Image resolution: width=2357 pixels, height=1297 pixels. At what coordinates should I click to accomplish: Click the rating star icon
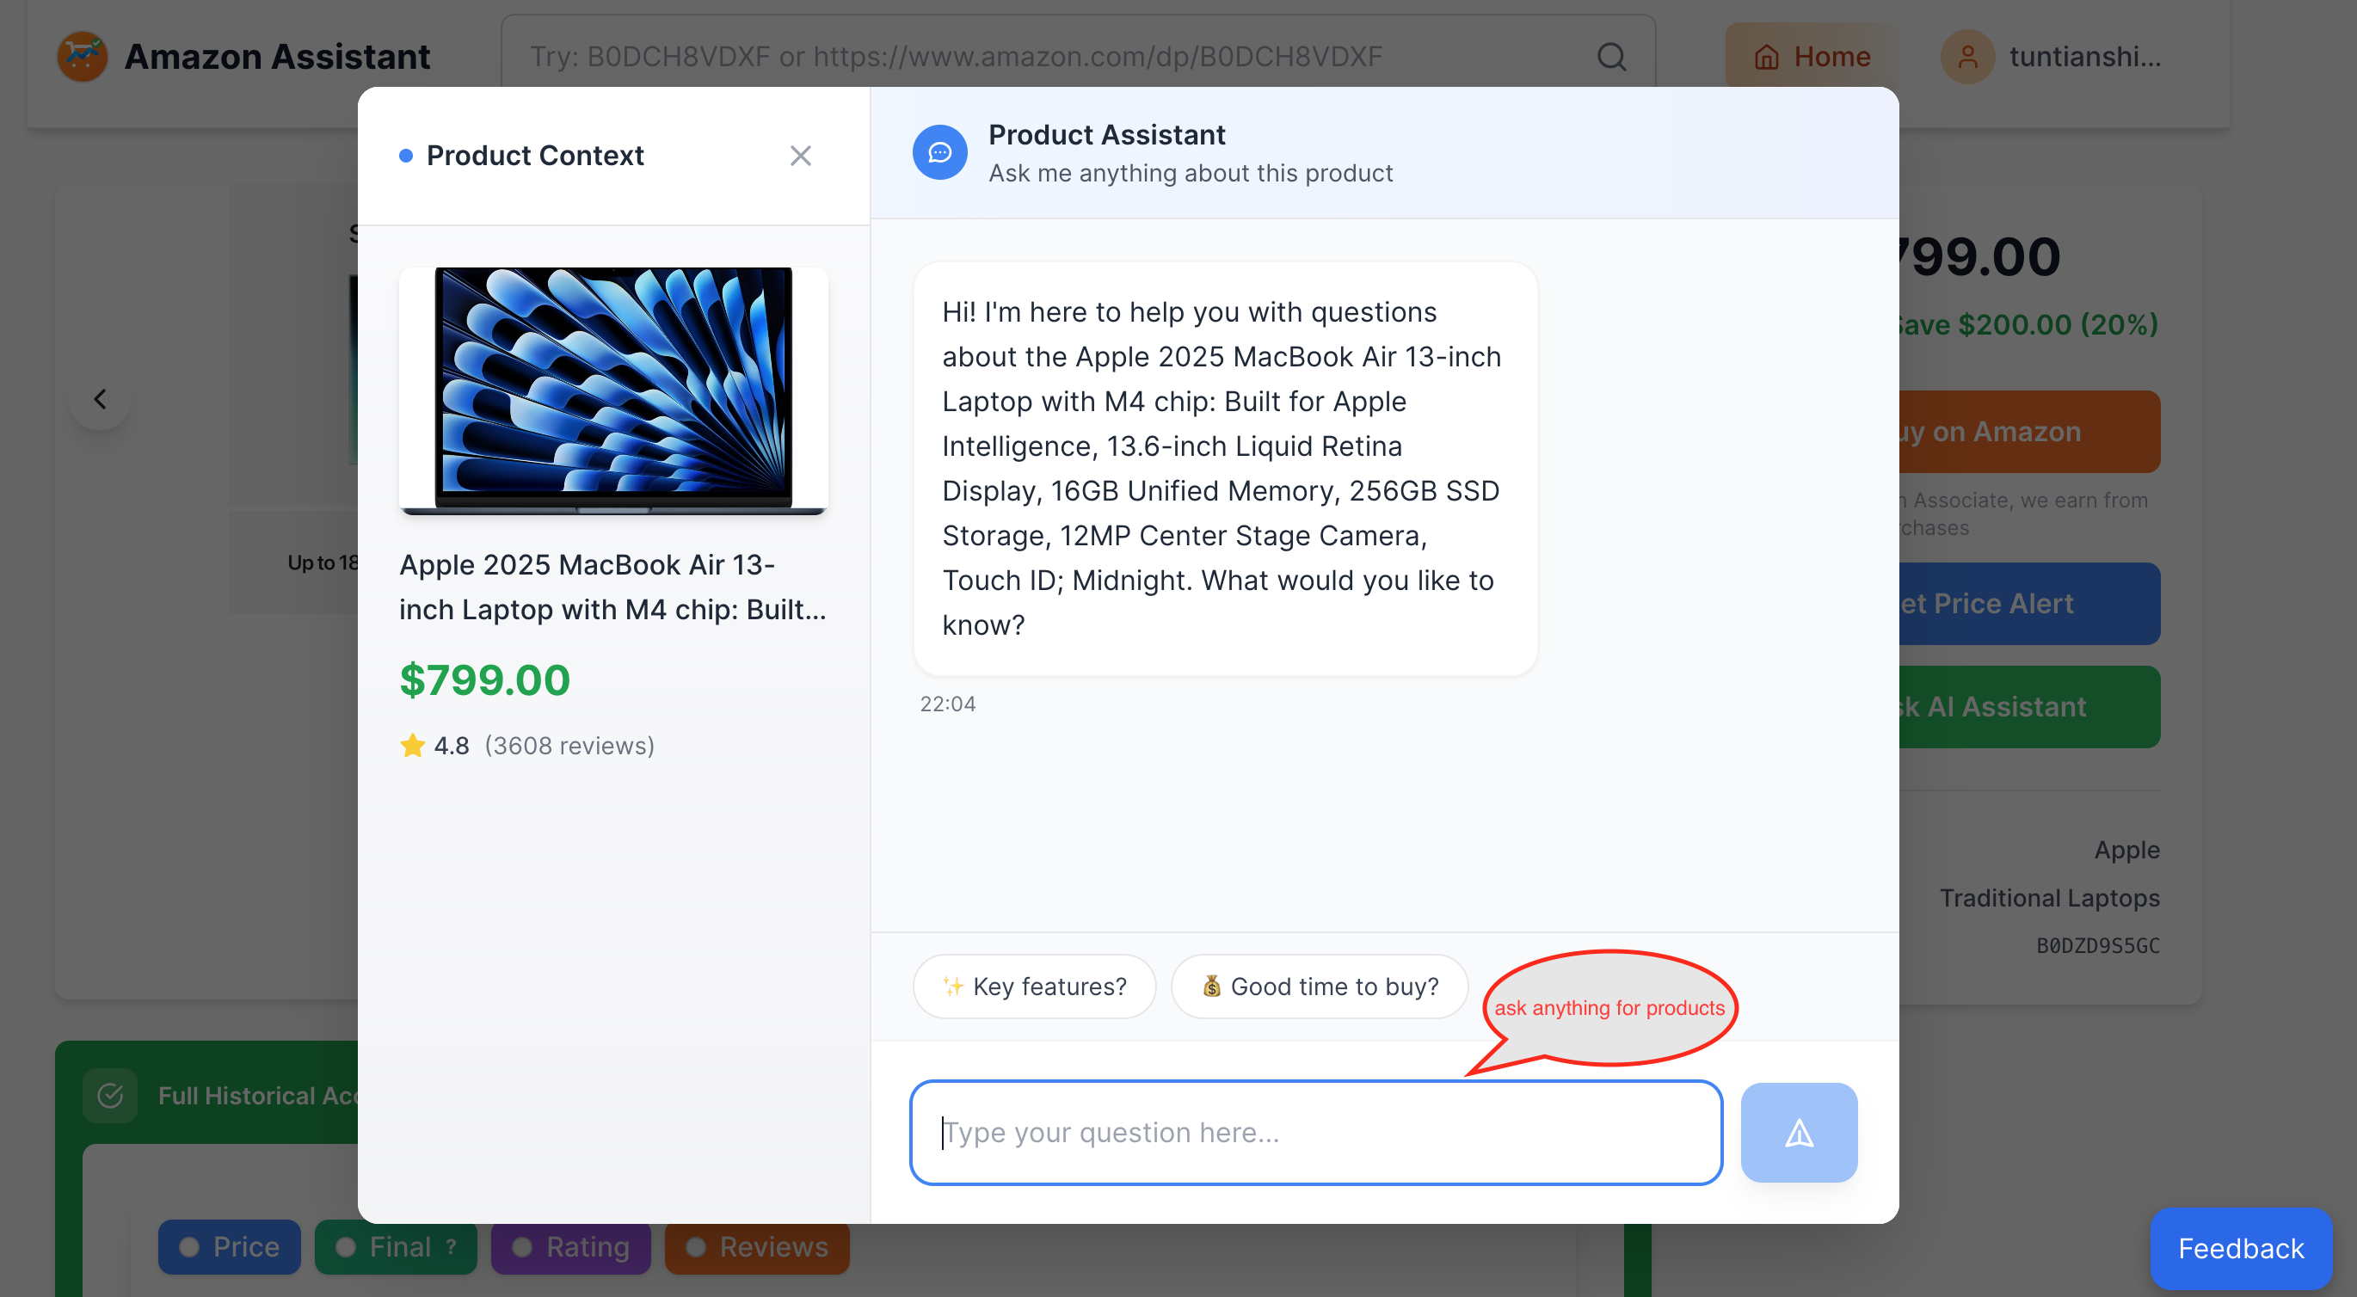tap(413, 746)
